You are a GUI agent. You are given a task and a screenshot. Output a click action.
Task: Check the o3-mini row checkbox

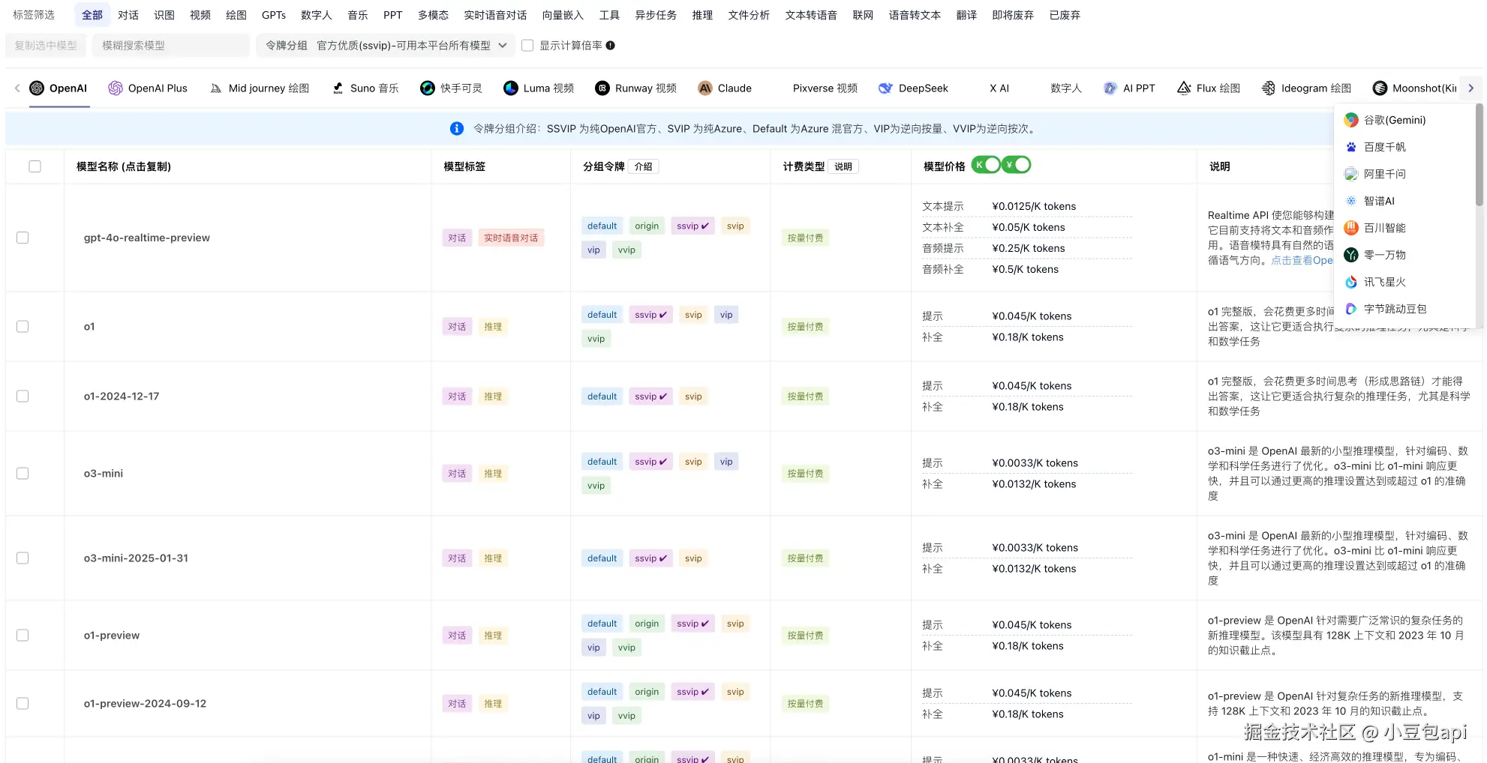23,474
